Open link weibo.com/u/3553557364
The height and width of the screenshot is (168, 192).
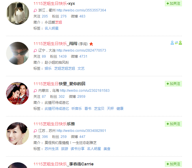(x=81, y=10)
